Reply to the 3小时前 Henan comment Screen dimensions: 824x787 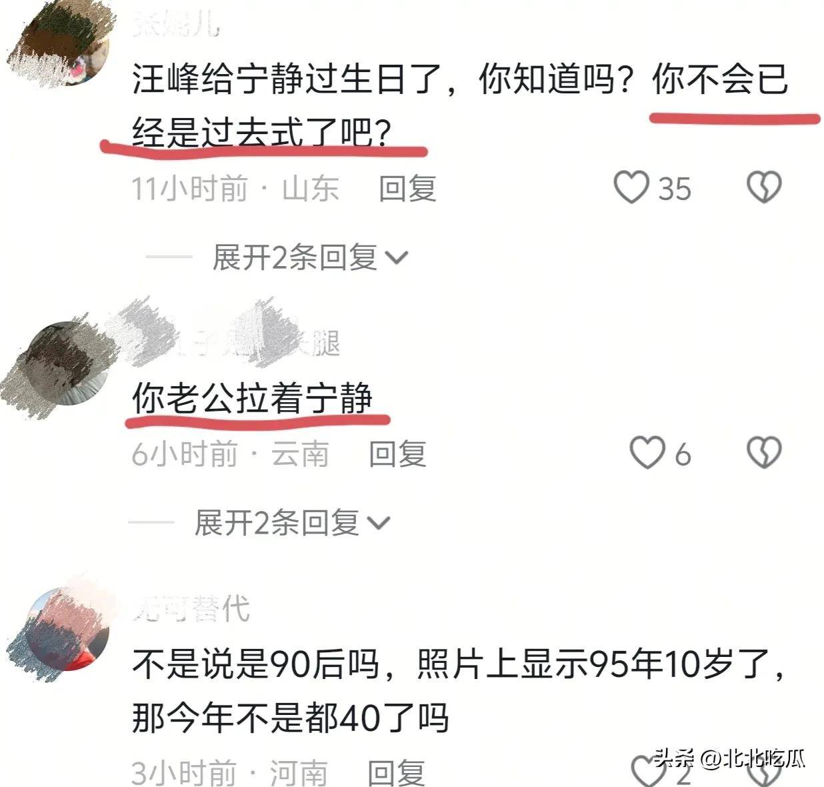tap(397, 773)
